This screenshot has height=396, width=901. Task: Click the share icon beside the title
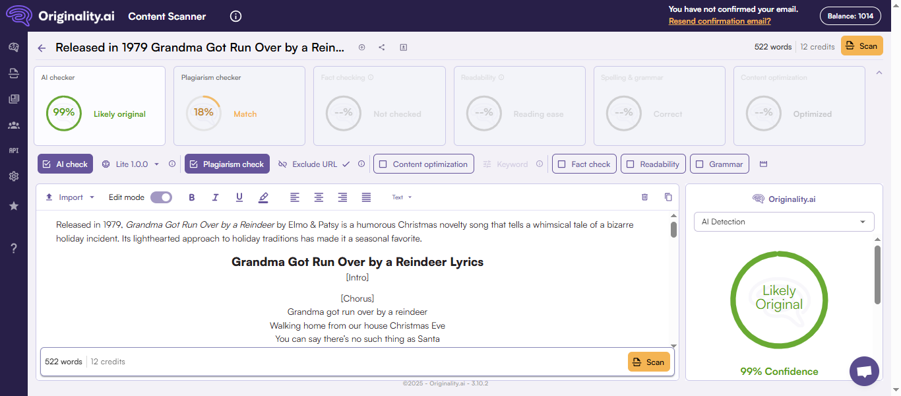coord(382,48)
